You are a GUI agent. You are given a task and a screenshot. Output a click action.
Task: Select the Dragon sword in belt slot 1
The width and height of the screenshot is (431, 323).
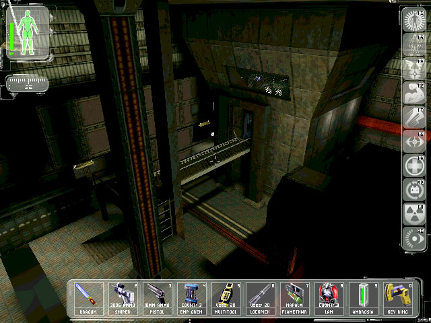click(88, 299)
